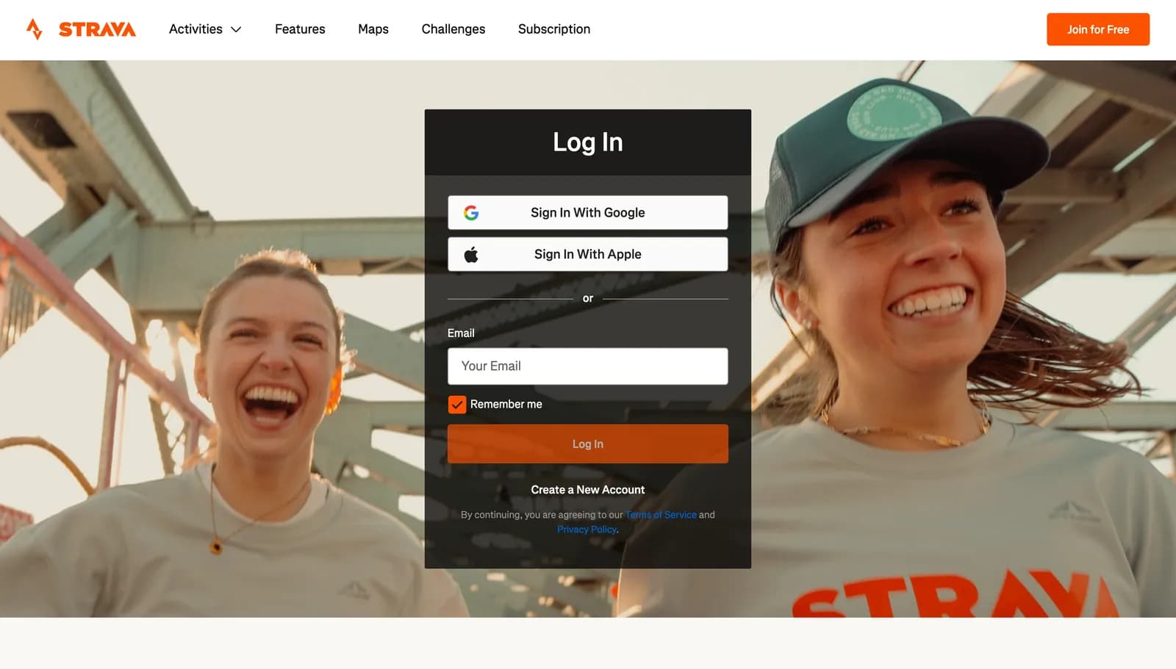Expand the Activities dropdown chevron
Viewport: 1176px width, 669px height.
(x=236, y=29)
